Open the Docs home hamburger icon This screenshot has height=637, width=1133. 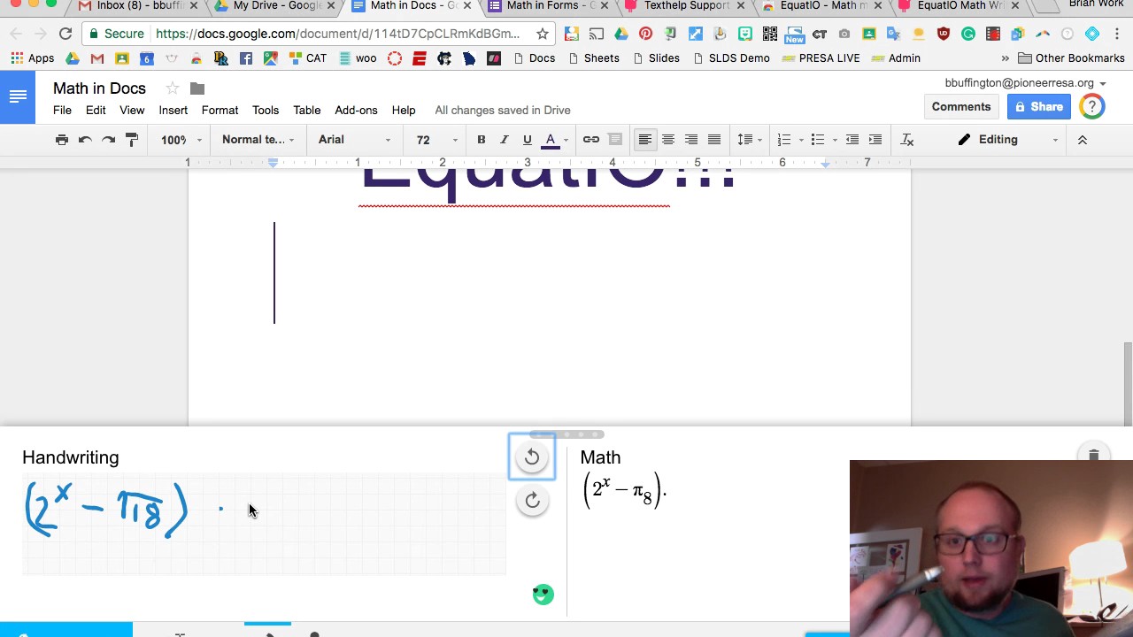[18, 96]
